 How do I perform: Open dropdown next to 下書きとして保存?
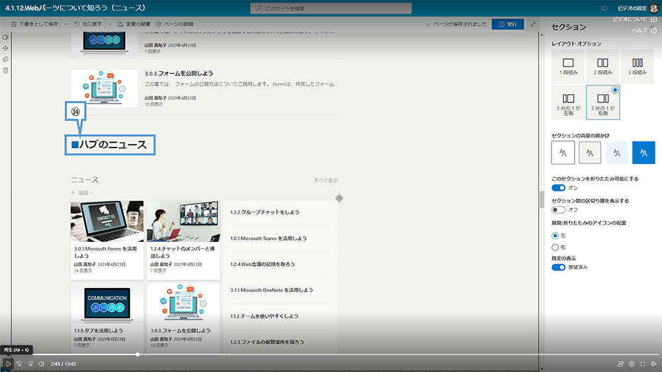coord(66,24)
